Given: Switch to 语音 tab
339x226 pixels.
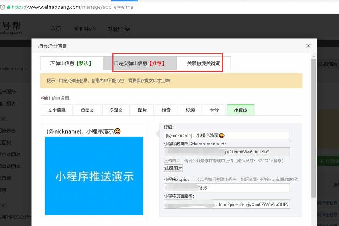Looking at the screenshot, I should [166, 110].
